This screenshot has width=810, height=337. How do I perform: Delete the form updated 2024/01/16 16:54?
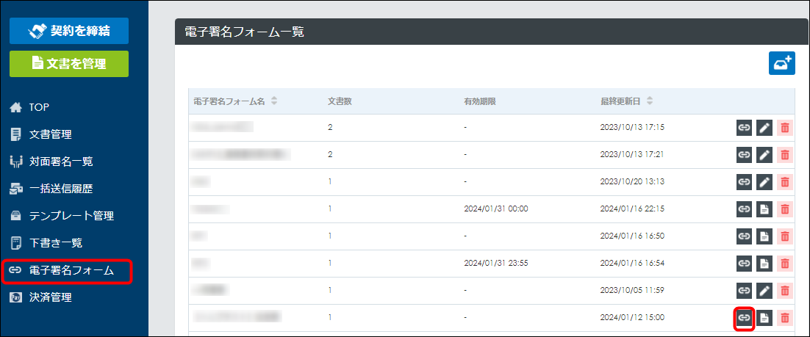785,263
